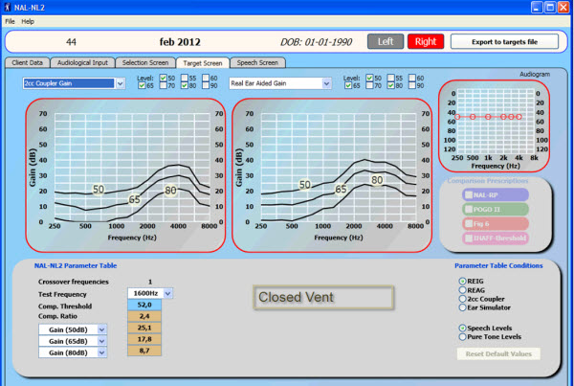Toggle level 50 checkbox for coupler gain graph
Viewport: 574px width, 386px height.
(x=164, y=78)
